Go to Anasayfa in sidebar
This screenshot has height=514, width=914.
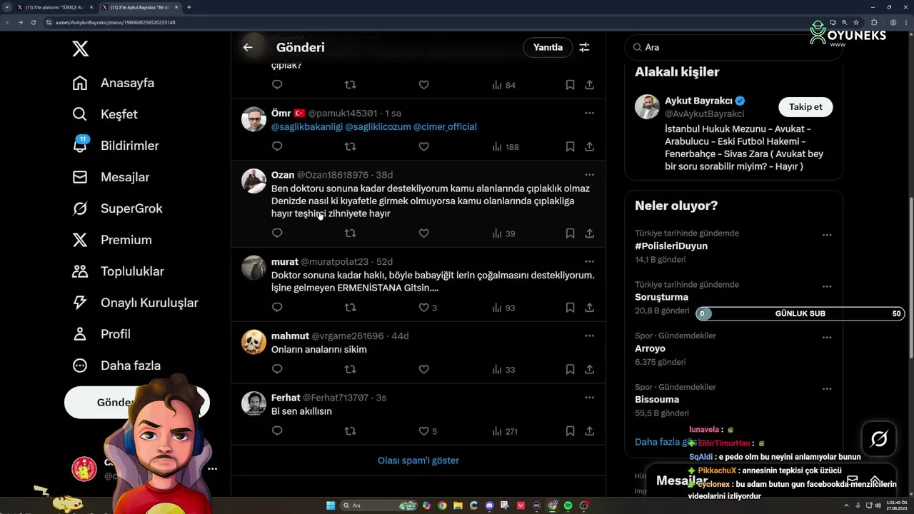114,83
